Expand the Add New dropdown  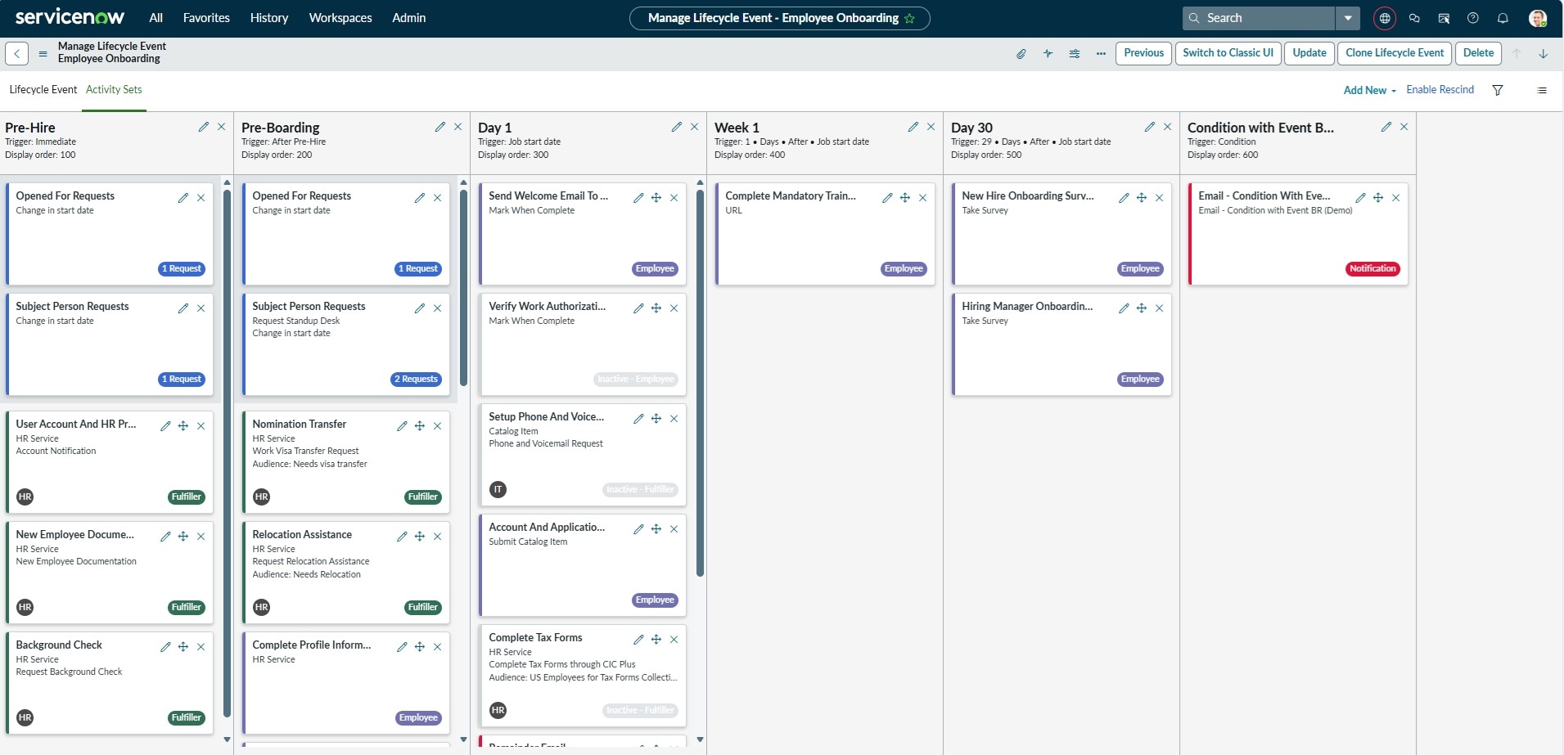pyautogui.click(x=1369, y=90)
